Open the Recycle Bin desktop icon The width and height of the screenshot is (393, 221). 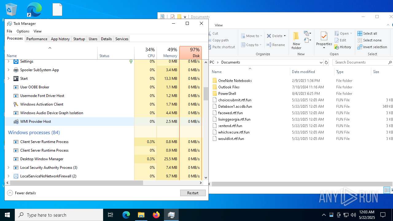[11, 10]
